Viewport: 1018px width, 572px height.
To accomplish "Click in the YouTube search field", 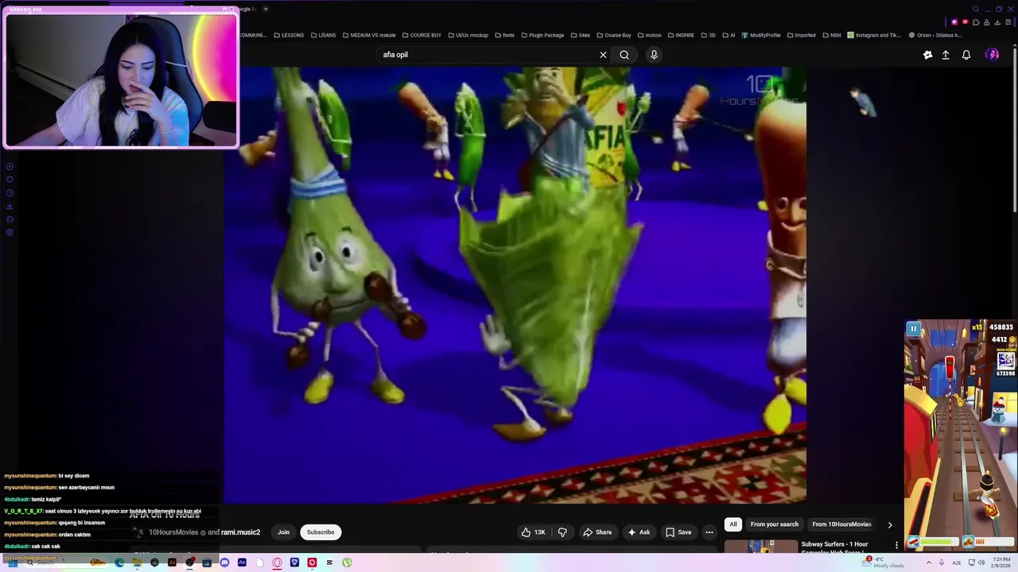I will pos(487,55).
